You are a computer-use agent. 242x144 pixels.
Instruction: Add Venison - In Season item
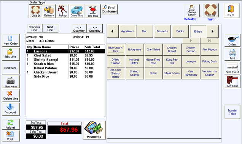[210, 73]
